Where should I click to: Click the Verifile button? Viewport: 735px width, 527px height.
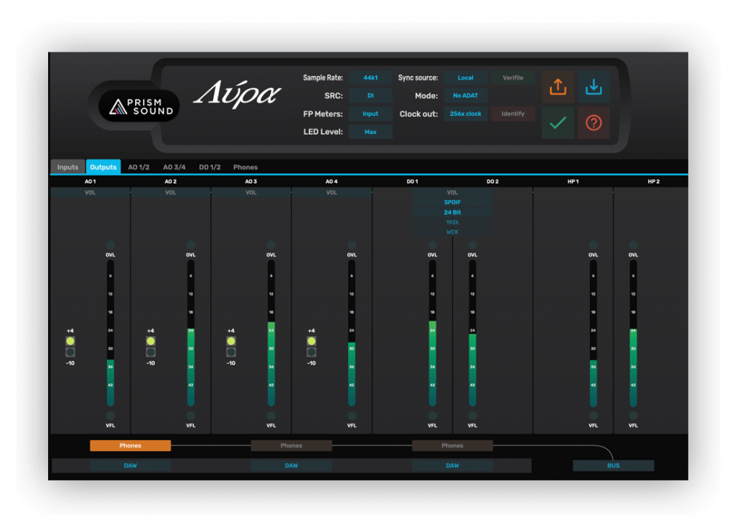(x=512, y=77)
